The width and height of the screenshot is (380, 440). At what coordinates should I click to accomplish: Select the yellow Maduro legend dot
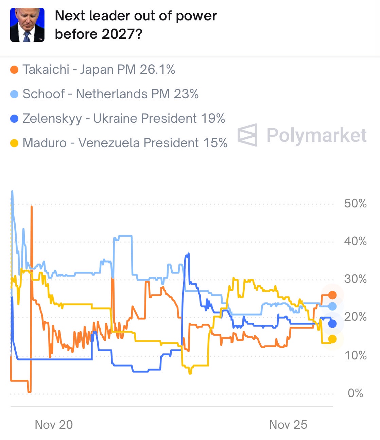[14, 143]
